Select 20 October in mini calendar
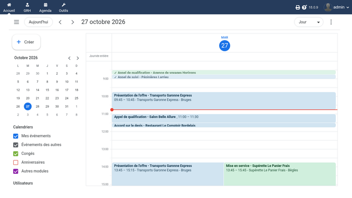 (28, 98)
